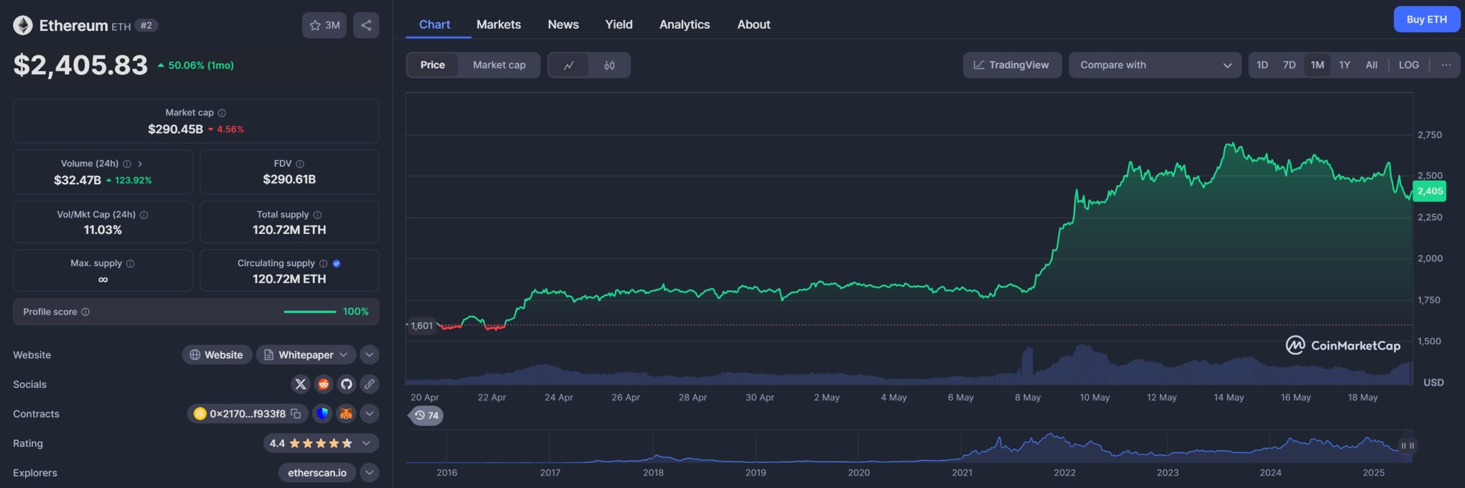Copy the contract address 0x2170...f933f8
The width and height of the screenshot is (1465, 488).
click(295, 414)
